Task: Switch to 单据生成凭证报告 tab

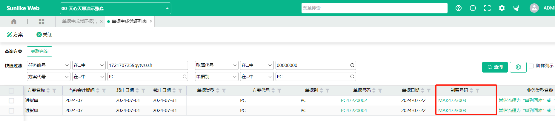Action: click(79, 21)
